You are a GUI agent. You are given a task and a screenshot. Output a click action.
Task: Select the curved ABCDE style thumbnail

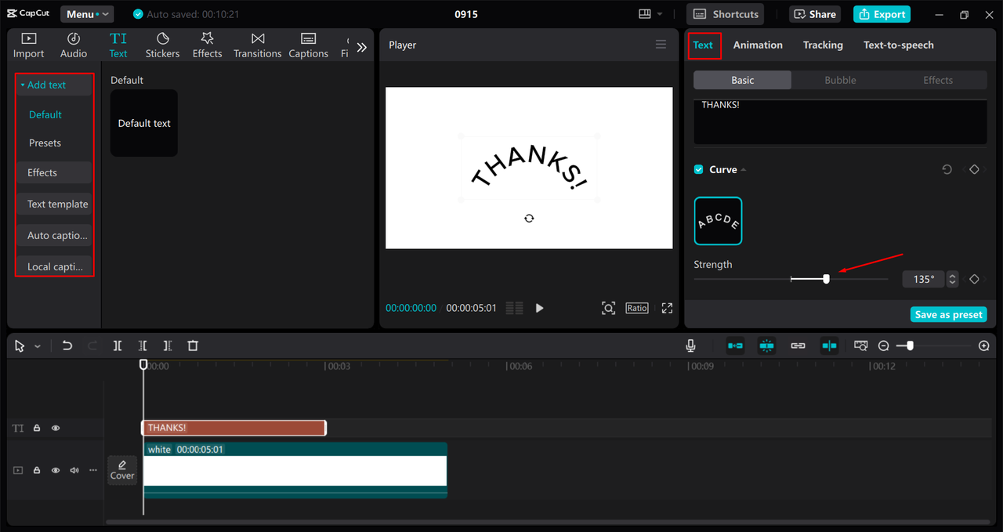(x=718, y=221)
